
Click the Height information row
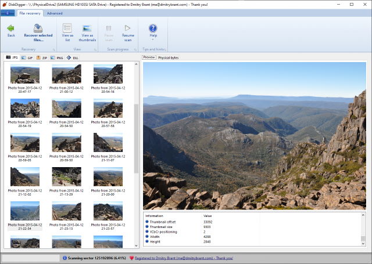click(202, 242)
